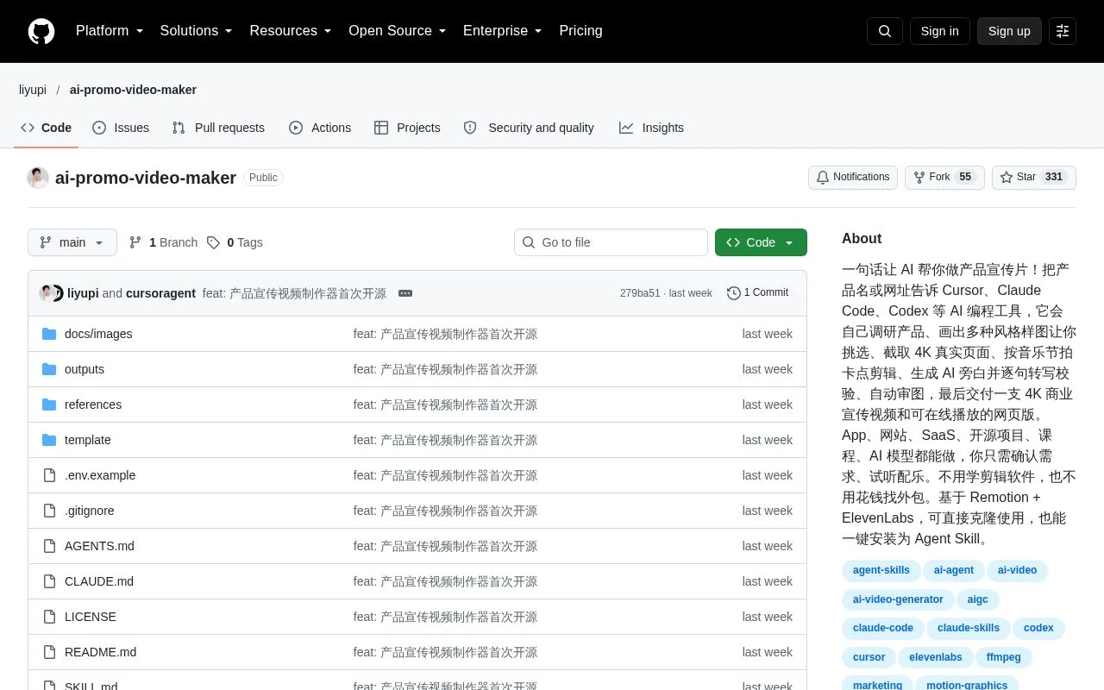Click the Sign in button

point(940,31)
